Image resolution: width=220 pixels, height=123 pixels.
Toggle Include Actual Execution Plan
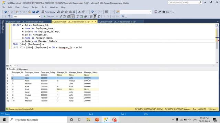point(78,16)
